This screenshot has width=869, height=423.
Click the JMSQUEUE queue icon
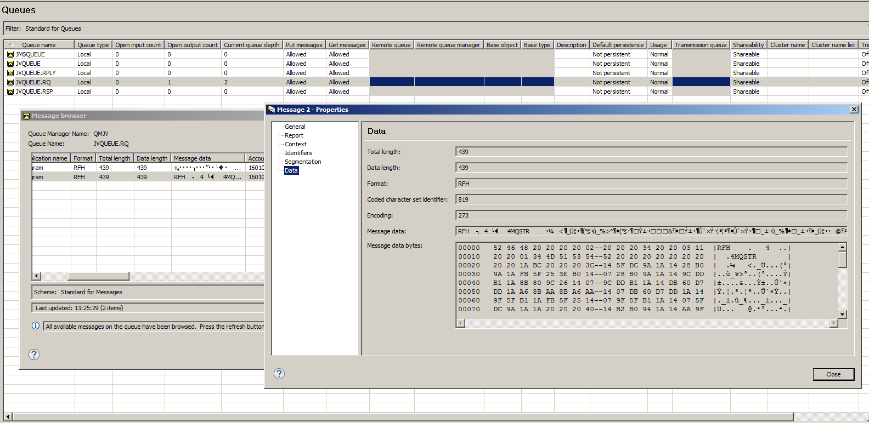pos(10,55)
